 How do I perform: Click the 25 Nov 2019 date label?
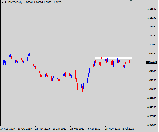[x=43, y=129]
